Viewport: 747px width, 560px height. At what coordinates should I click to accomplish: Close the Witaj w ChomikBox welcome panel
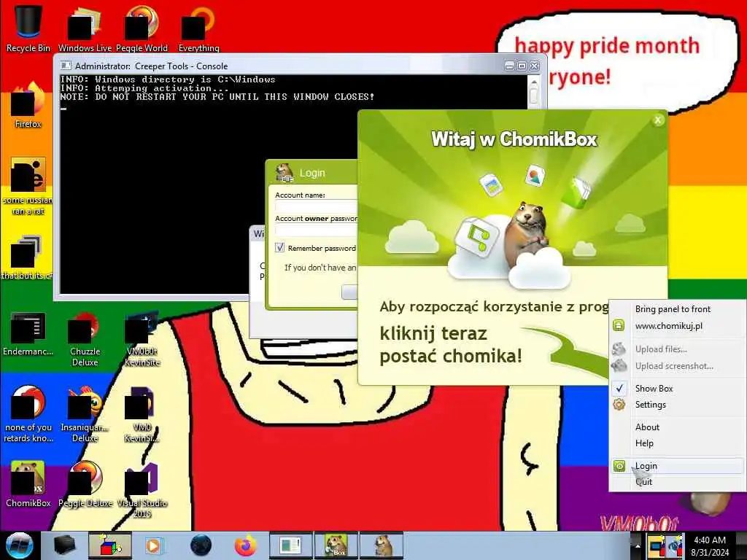point(658,120)
